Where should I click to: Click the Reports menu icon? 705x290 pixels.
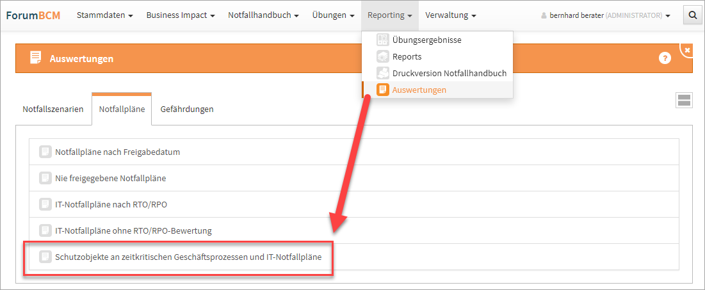click(x=382, y=56)
